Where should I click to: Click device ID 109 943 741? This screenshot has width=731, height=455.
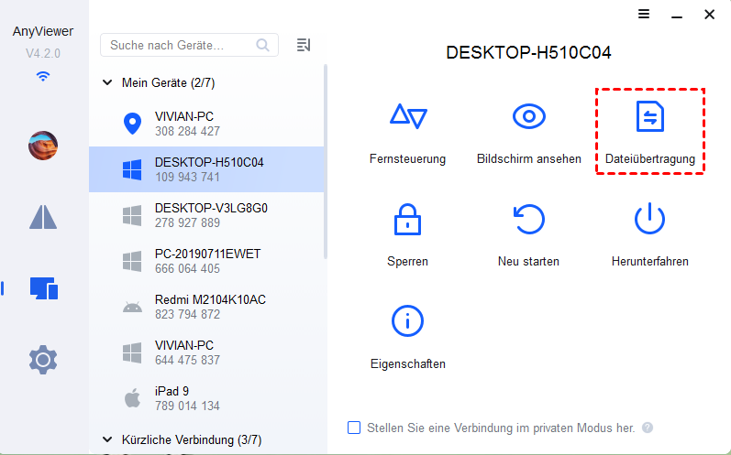pos(187,178)
